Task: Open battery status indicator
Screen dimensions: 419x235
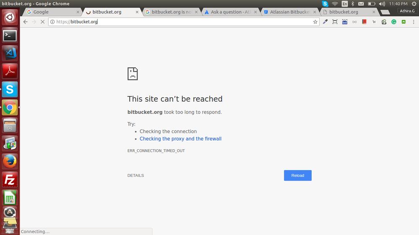Action: (x=372, y=4)
